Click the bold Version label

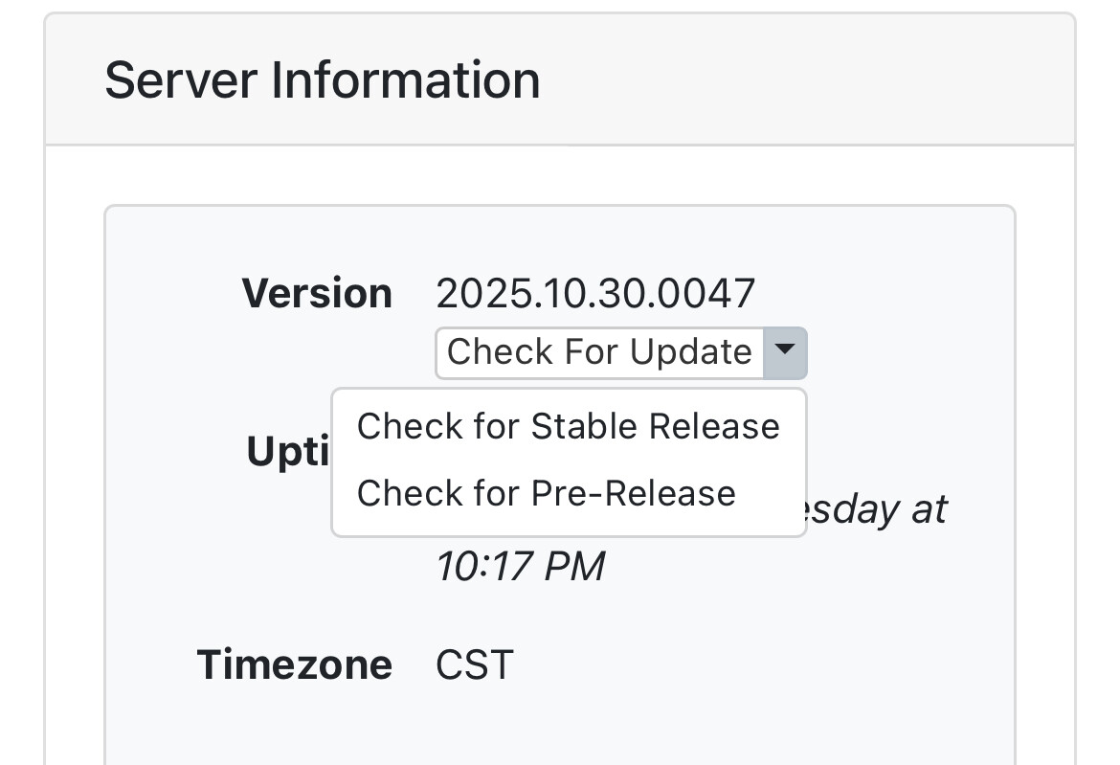point(317,293)
